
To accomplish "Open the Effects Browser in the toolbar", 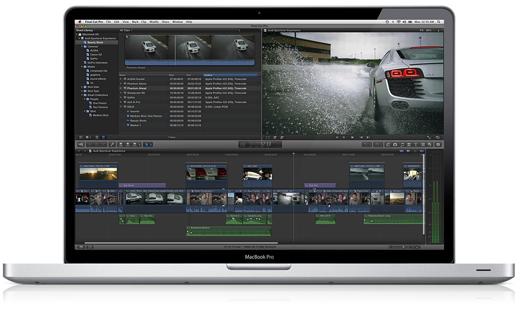I will [x=430, y=145].
